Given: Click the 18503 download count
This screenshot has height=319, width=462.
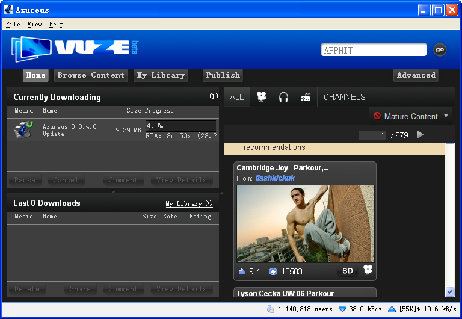Looking at the screenshot, I should [292, 271].
